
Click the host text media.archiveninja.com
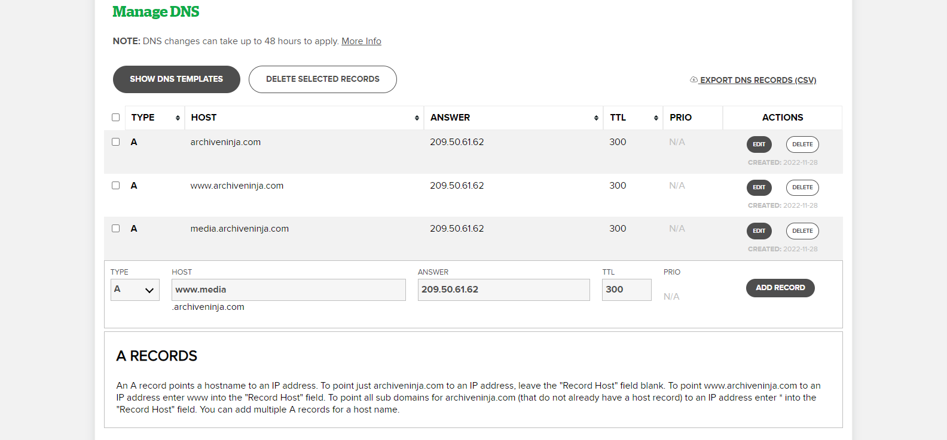tap(239, 229)
